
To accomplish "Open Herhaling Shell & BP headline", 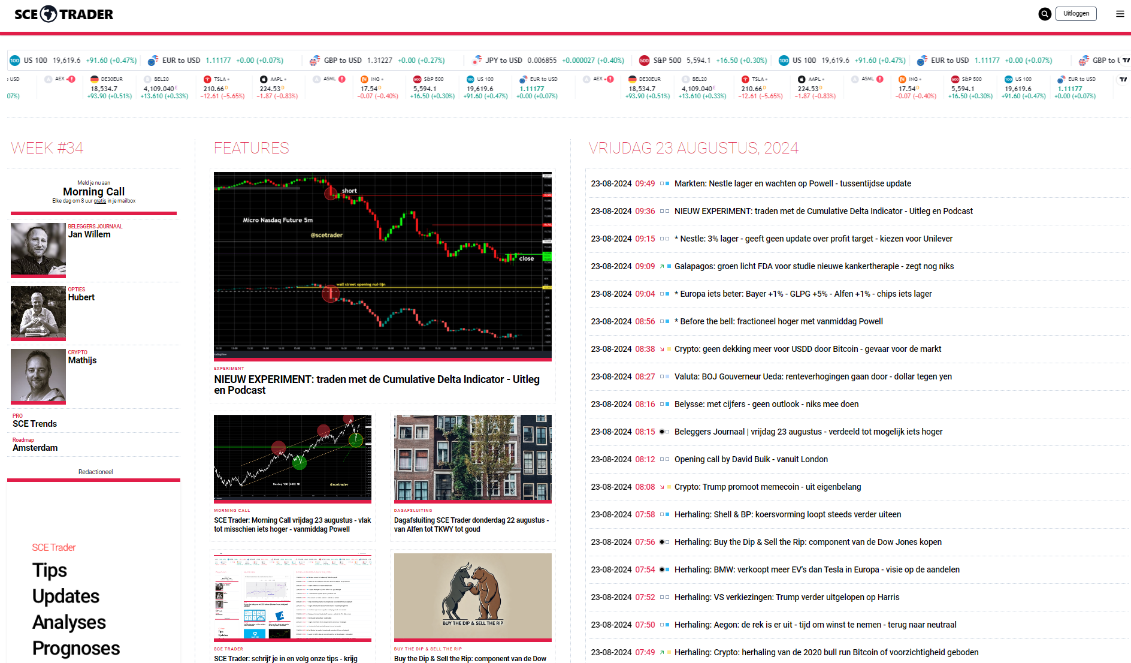I will tap(788, 515).
